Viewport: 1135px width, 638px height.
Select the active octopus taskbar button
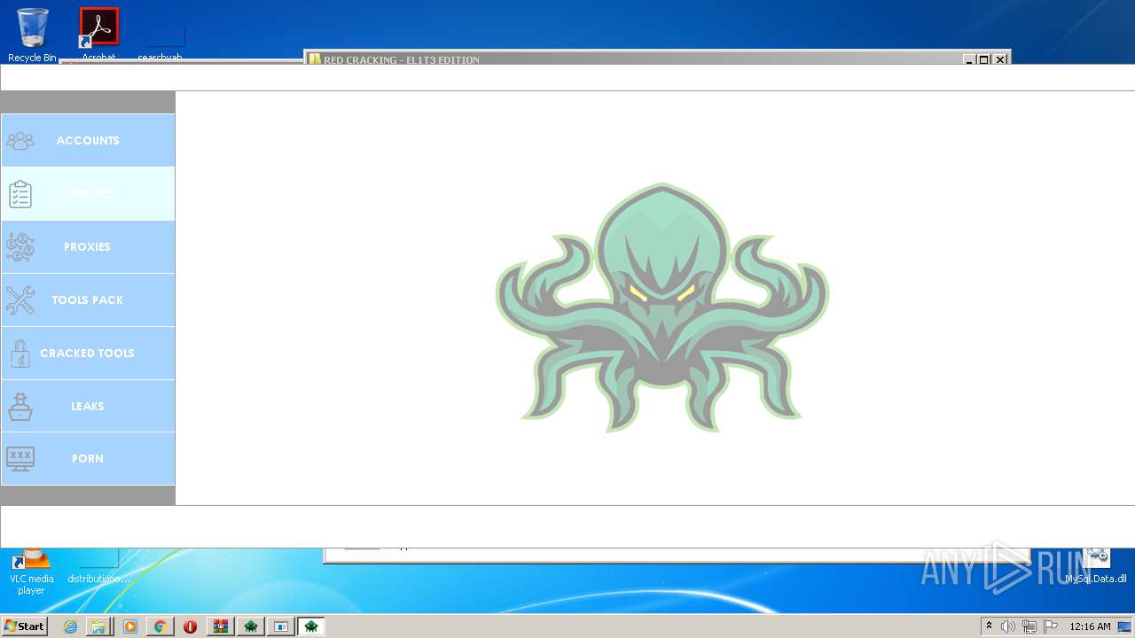click(x=311, y=626)
